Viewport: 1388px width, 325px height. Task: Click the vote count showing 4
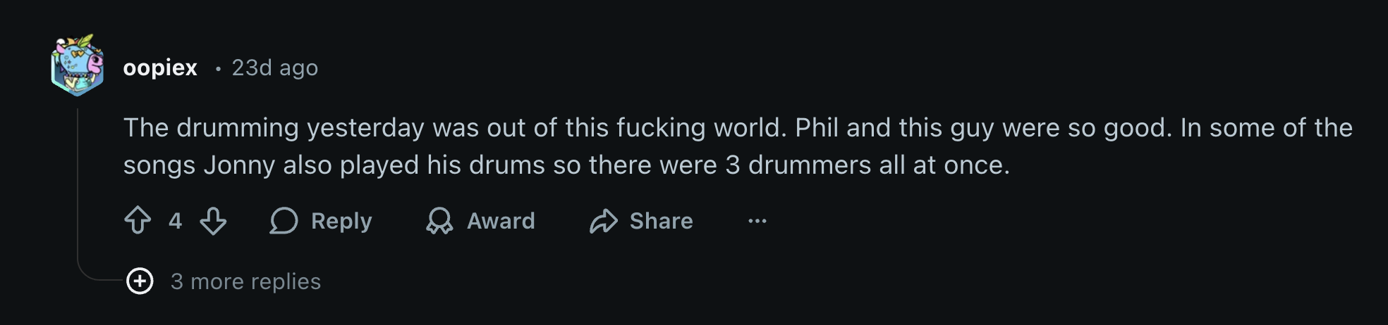pyautogui.click(x=175, y=221)
